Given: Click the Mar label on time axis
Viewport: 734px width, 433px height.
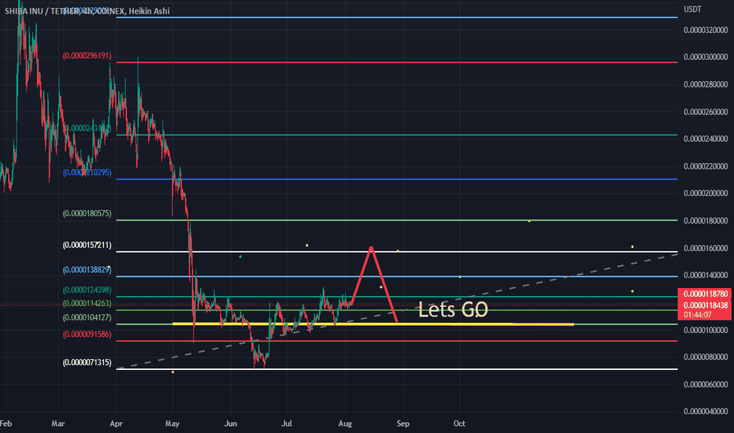Looking at the screenshot, I should [x=58, y=424].
